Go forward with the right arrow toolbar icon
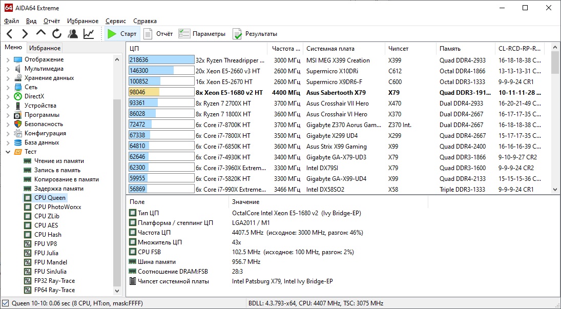The height and width of the screenshot is (309, 561). click(x=25, y=34)
